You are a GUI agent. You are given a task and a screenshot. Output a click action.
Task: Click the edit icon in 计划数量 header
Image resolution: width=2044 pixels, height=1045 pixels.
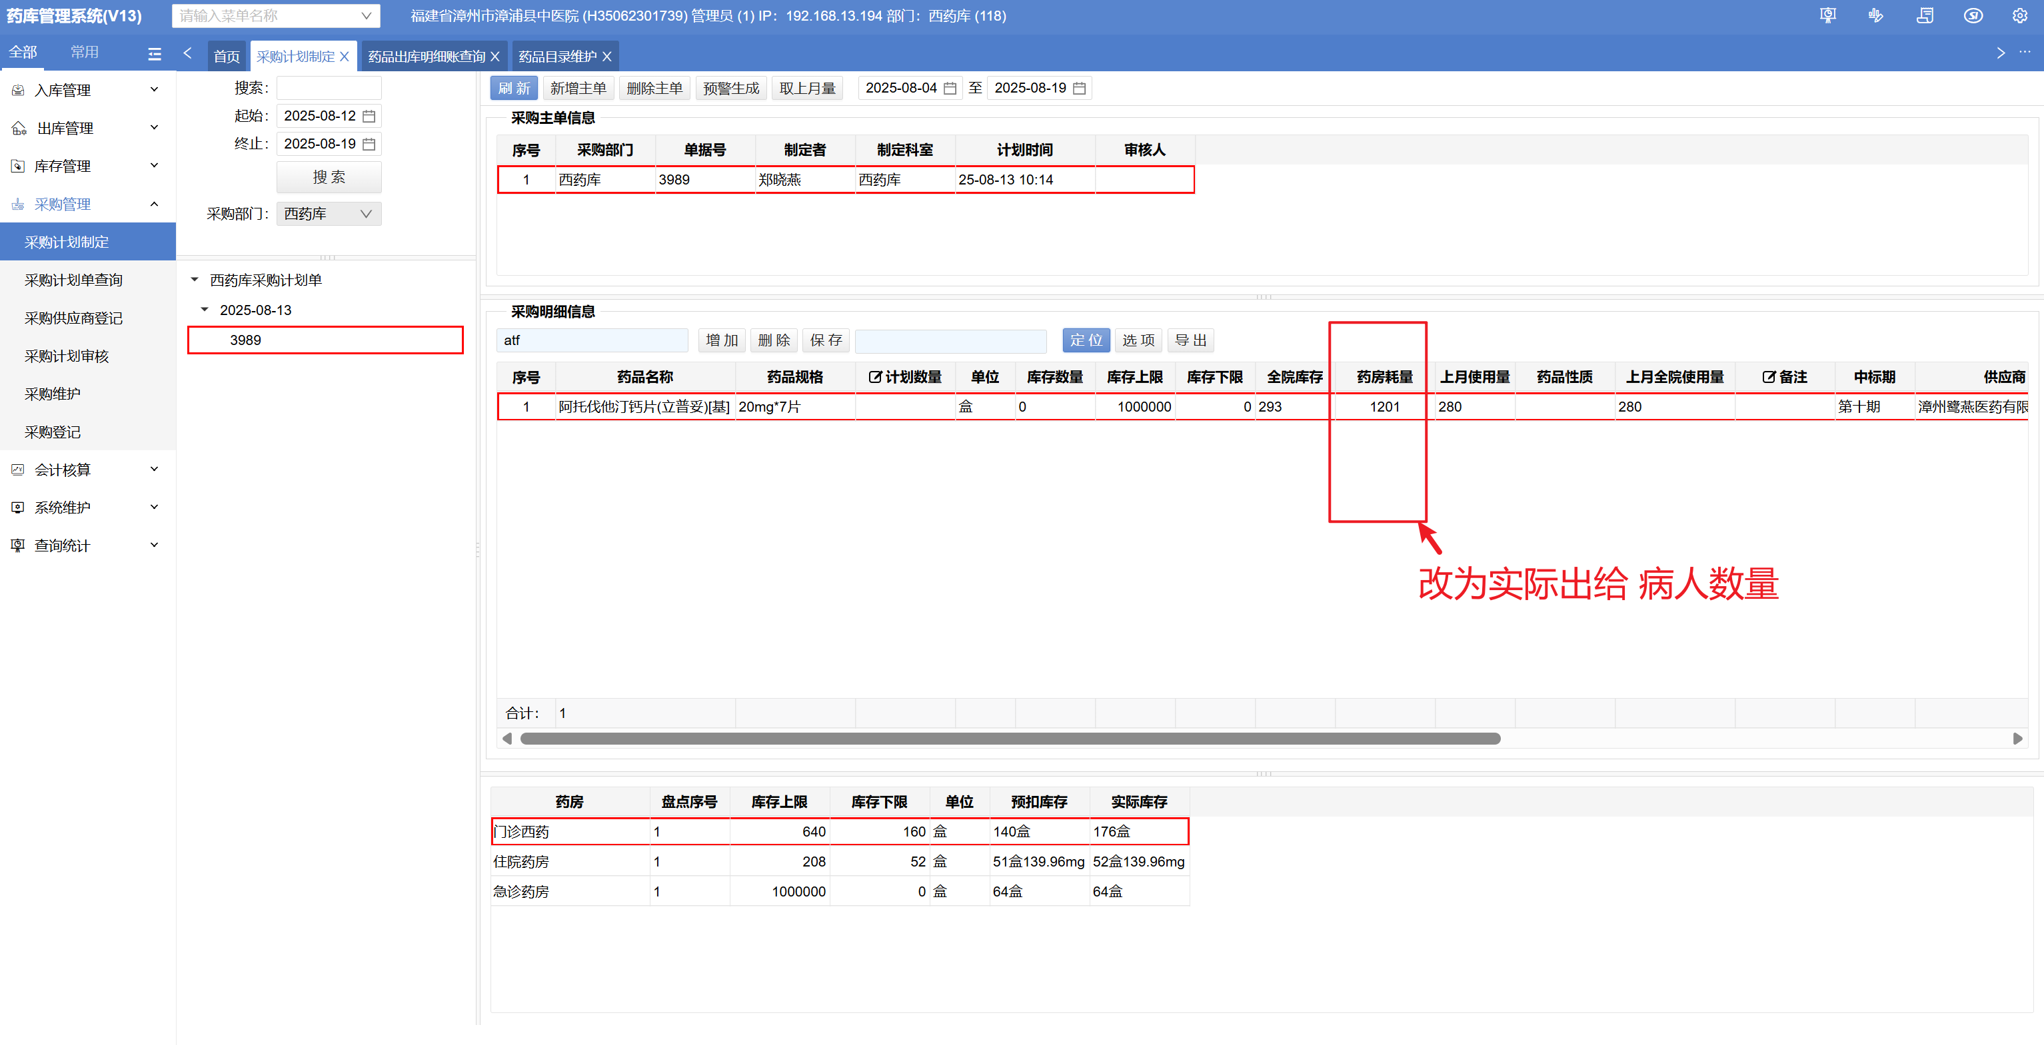874,378
